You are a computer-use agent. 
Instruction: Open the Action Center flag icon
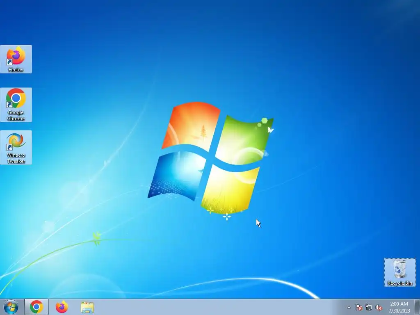coord(359,308)
